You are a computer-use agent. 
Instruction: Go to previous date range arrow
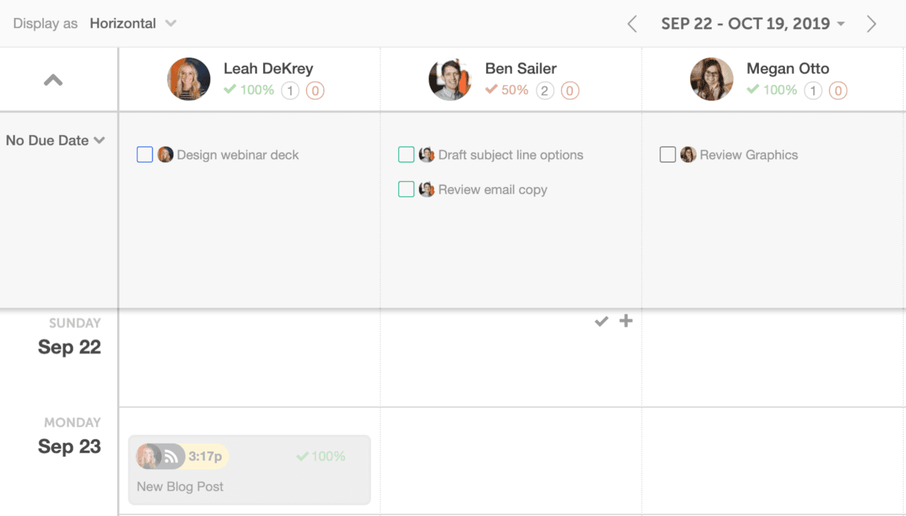(x=632, y=24)
